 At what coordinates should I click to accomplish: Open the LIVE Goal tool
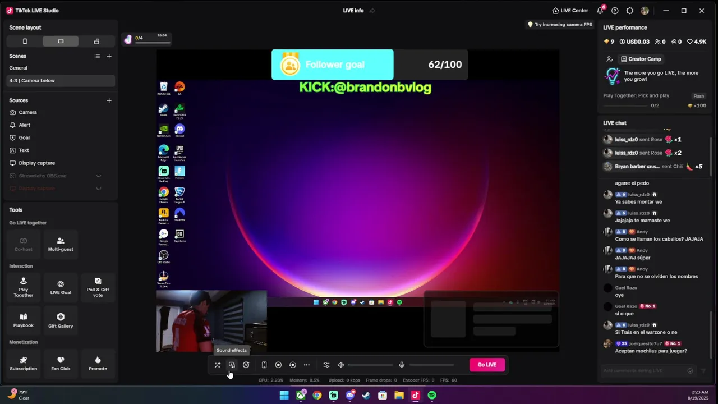pos(61,287)
